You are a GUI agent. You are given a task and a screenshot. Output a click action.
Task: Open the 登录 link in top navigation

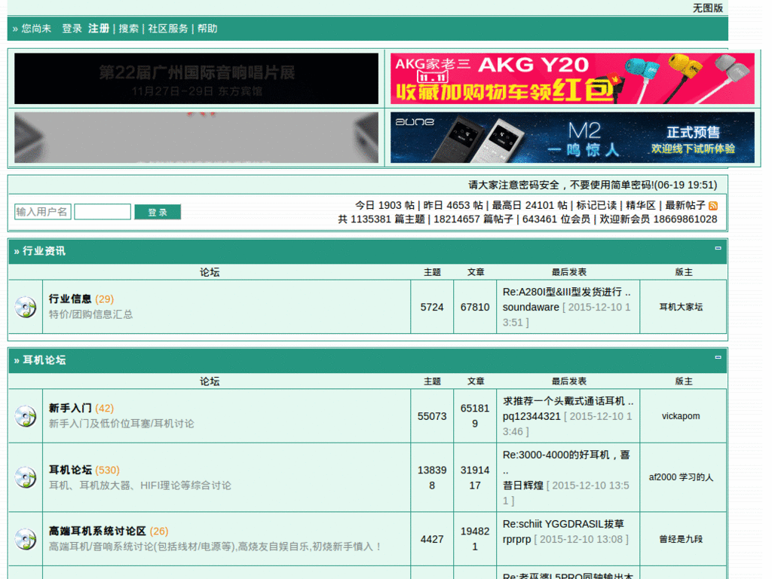tap(72, 29)
